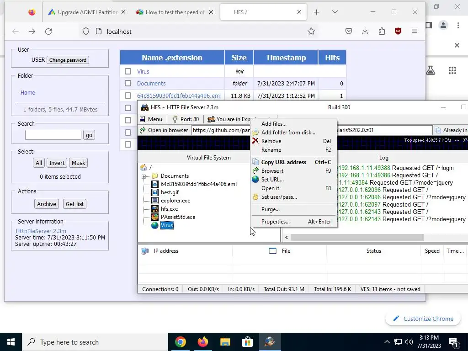The width and height of the screenshot is (468, 351).
Task: Click the home root icon in Virtual File System
Action: tap(144, 167)
